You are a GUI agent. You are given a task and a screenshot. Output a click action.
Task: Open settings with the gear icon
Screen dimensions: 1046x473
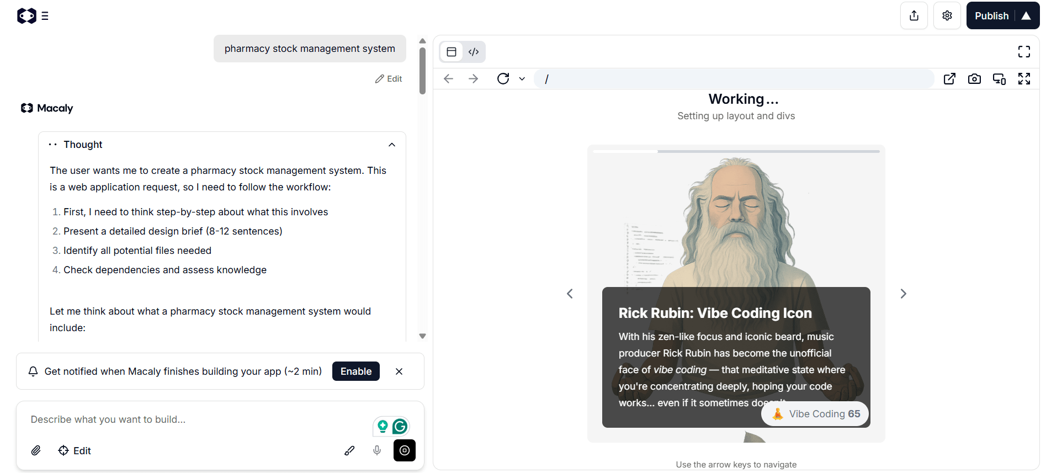[947, 15]
